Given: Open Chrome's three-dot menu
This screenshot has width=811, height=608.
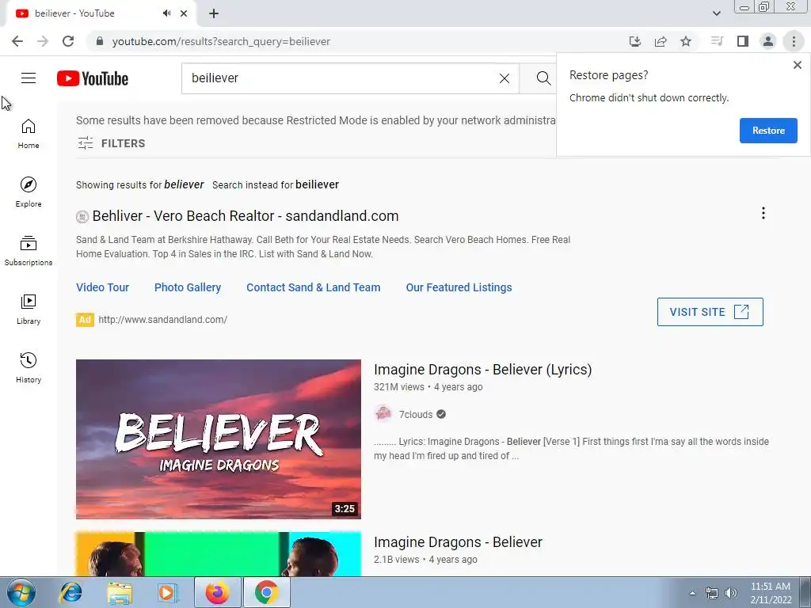Looking at the screenshot, I should (794, 41).
